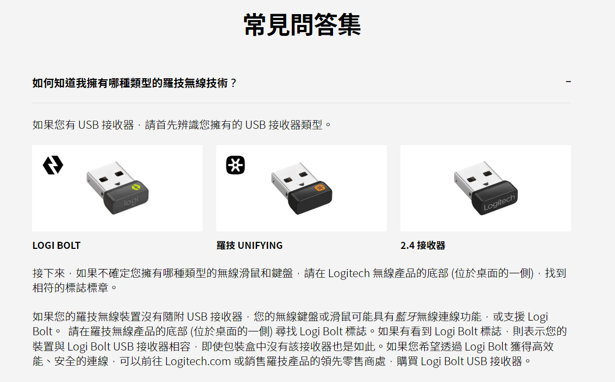Click the 常見問答集 page heading
The height and width of the screenshot is (382, 615).
(x=302, y=24)
